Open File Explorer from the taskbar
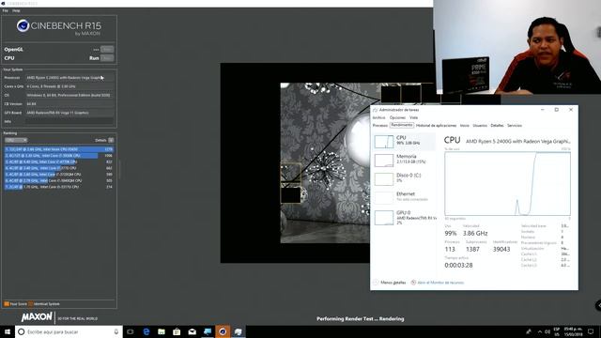Viewport: 601px width, 338px height. 162,331
